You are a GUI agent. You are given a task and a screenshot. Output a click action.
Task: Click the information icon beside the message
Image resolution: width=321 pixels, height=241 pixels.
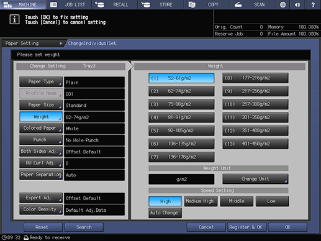[x=14, y=19]
